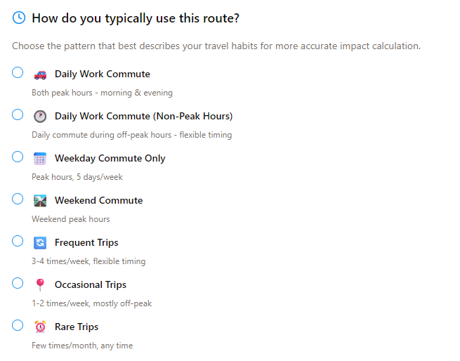Click the pushpin icon for Occasional Trips
The height and width of the screenshot is (361, 460).
(40, 285)
